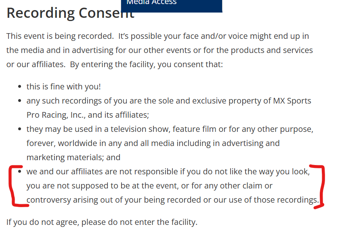
Task: Click bullet dot before "they may be used"
Action: point(19,129)
